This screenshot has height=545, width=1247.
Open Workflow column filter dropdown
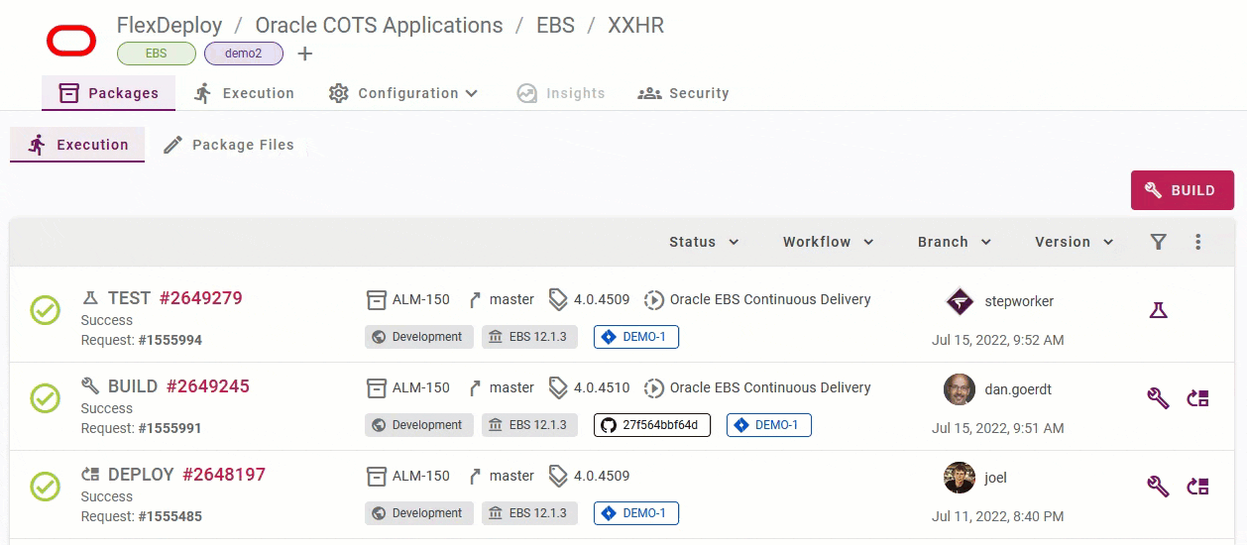829,242
